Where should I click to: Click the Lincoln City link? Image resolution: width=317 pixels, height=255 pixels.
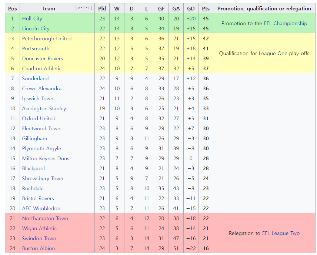tap(36, 28)
